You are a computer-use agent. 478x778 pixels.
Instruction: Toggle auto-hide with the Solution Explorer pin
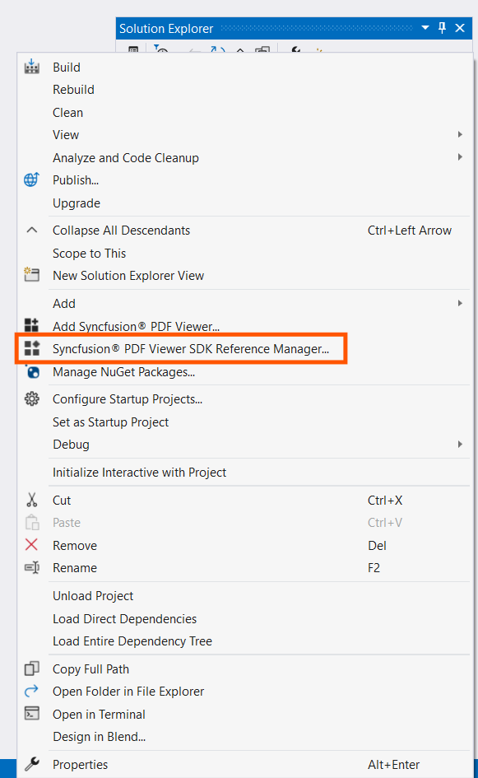click(441, 28)
